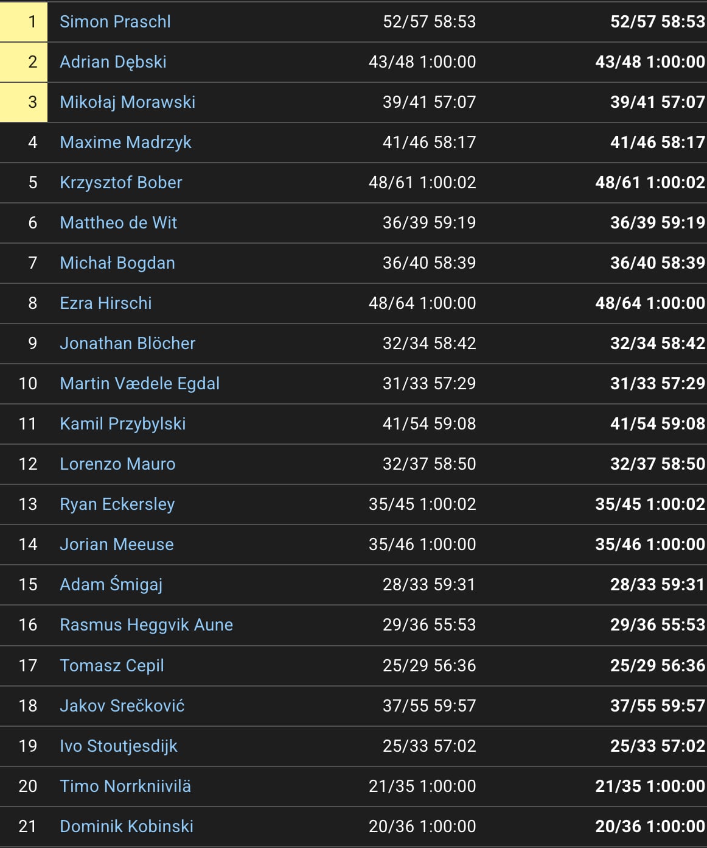Click Dominik Kobinski's name link
707x848 pixels.
point(127,826)
